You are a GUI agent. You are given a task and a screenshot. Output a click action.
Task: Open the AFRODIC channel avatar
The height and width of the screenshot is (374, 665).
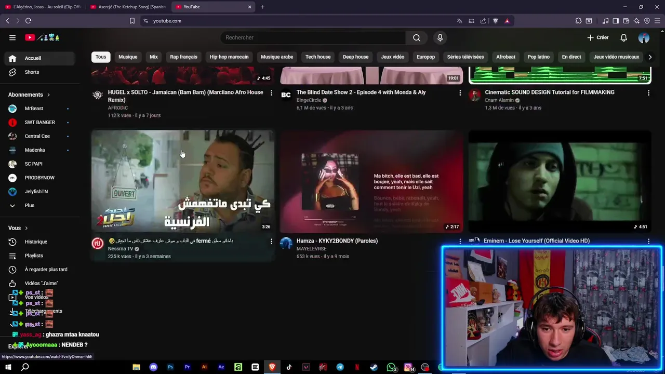98,95
